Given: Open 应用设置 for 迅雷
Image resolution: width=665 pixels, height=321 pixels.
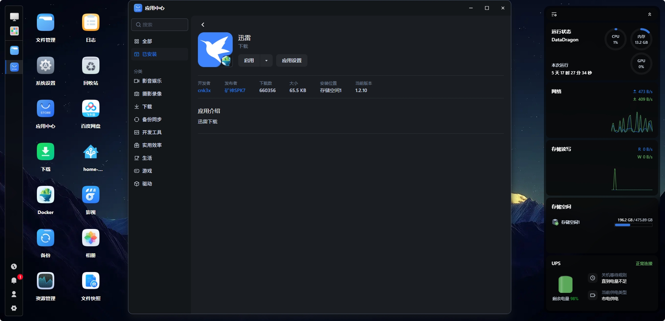Looking at the screenshot, I should pos(292,60).
